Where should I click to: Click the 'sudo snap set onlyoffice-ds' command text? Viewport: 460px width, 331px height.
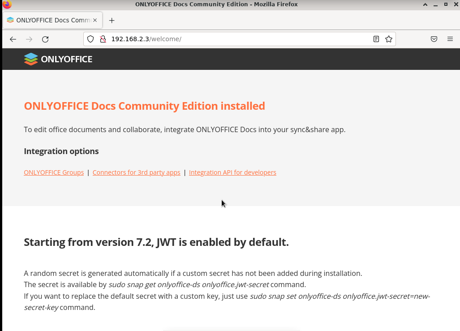coord(227,301)
